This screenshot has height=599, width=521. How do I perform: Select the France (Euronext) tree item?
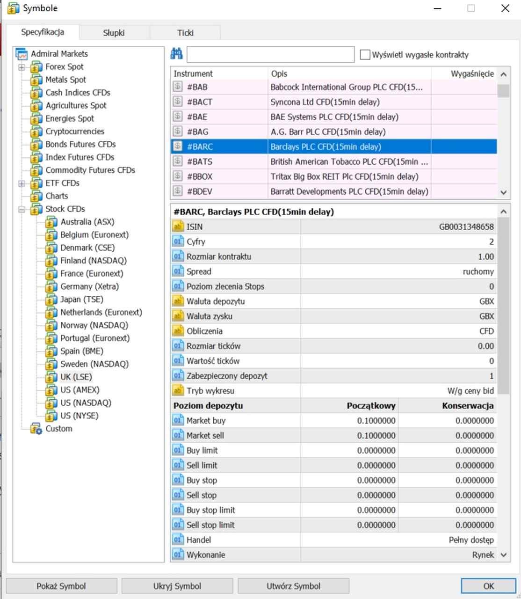92,274
